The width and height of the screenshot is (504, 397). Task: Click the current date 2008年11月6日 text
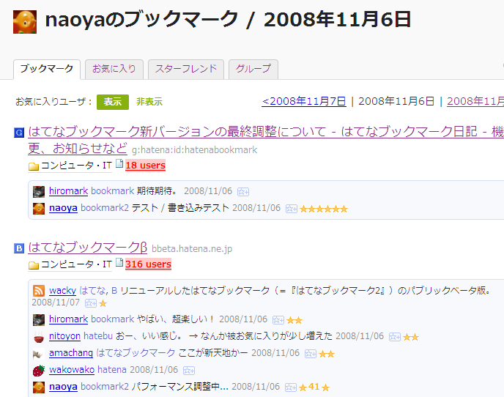point(396,101)
